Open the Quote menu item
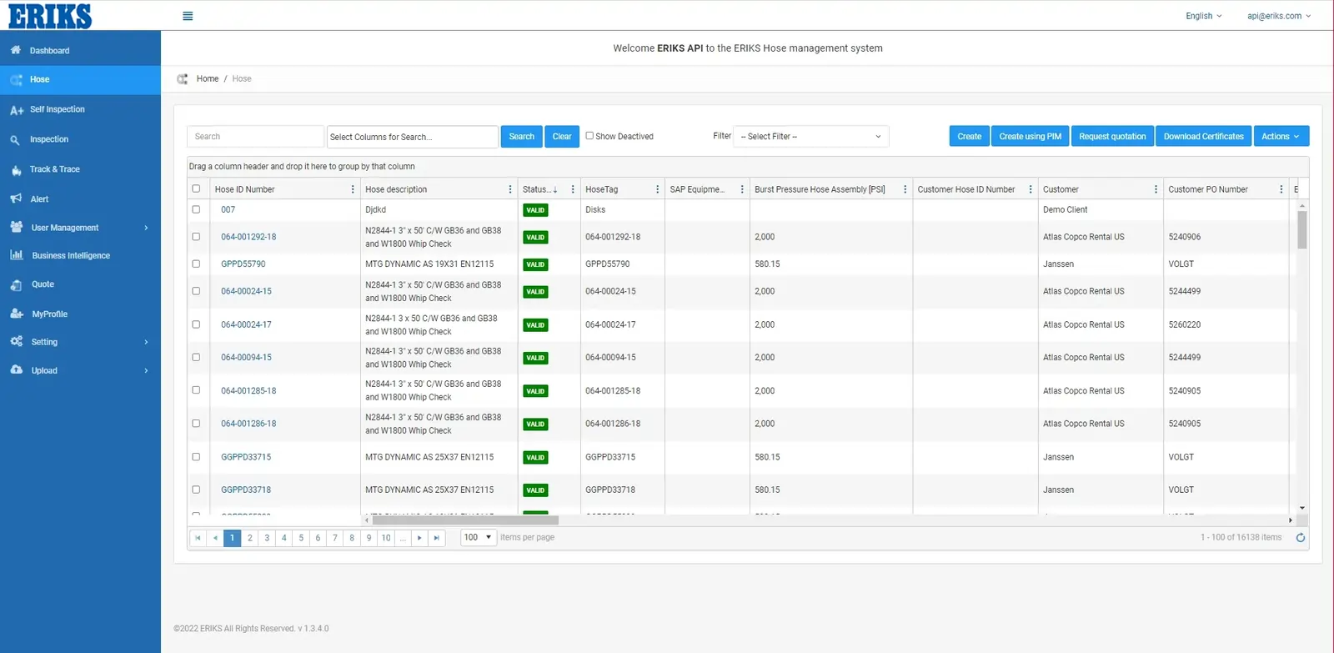 click(80, 284)
